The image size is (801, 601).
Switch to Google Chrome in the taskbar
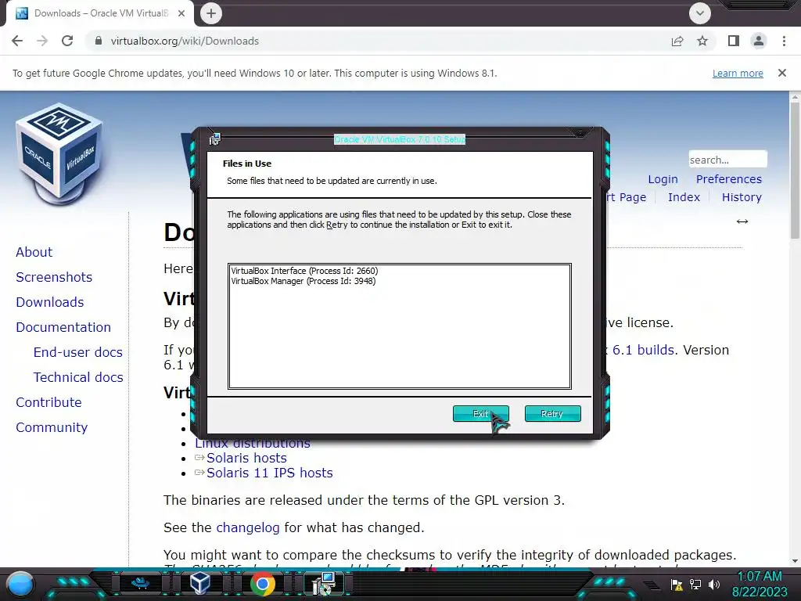263,584
